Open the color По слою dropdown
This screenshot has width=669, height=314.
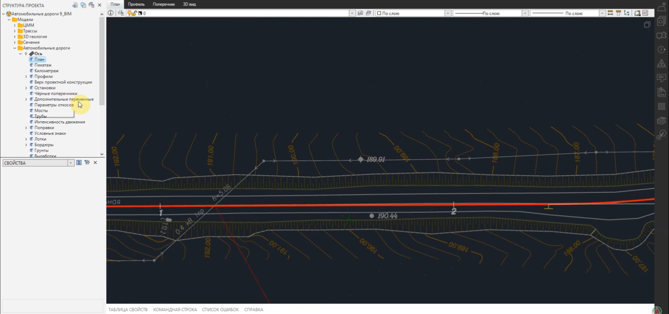tap(448, 13)
